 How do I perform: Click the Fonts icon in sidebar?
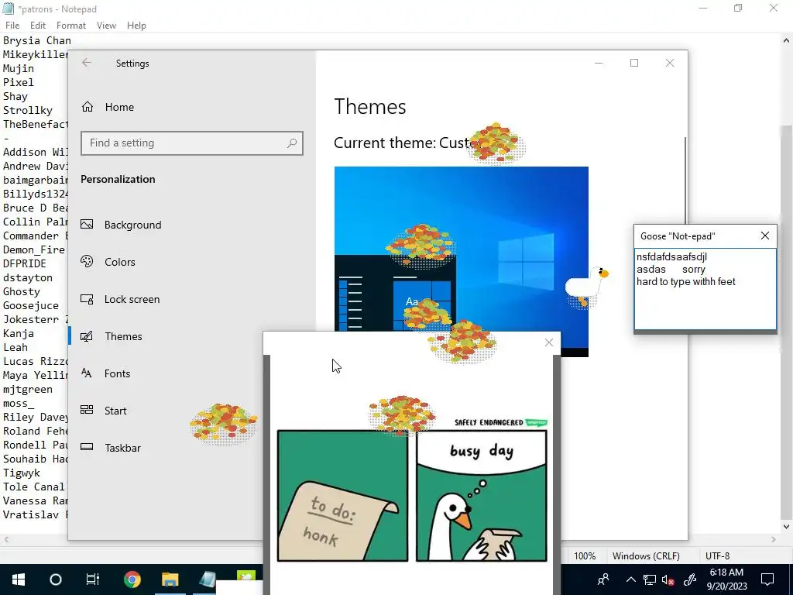point(87,373)
